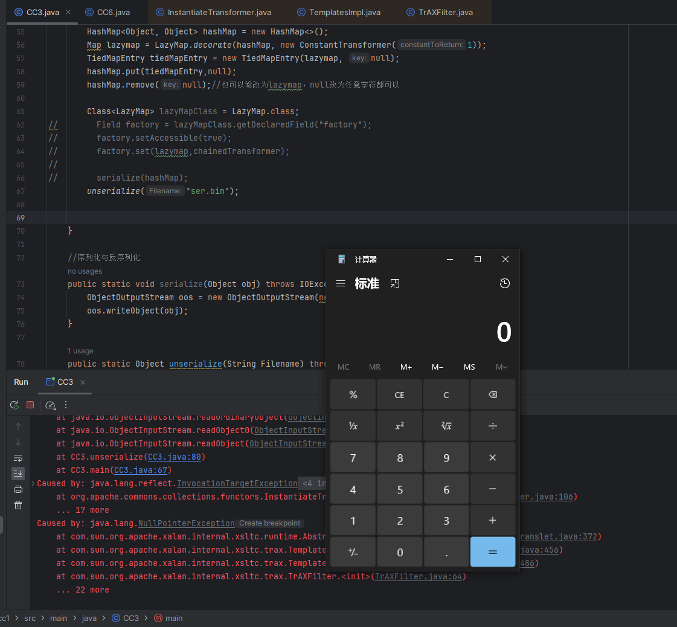Click the 'no usages' hint above serialize
The image size is (677, 627).
pyautogui.click(x=85, y=271)
